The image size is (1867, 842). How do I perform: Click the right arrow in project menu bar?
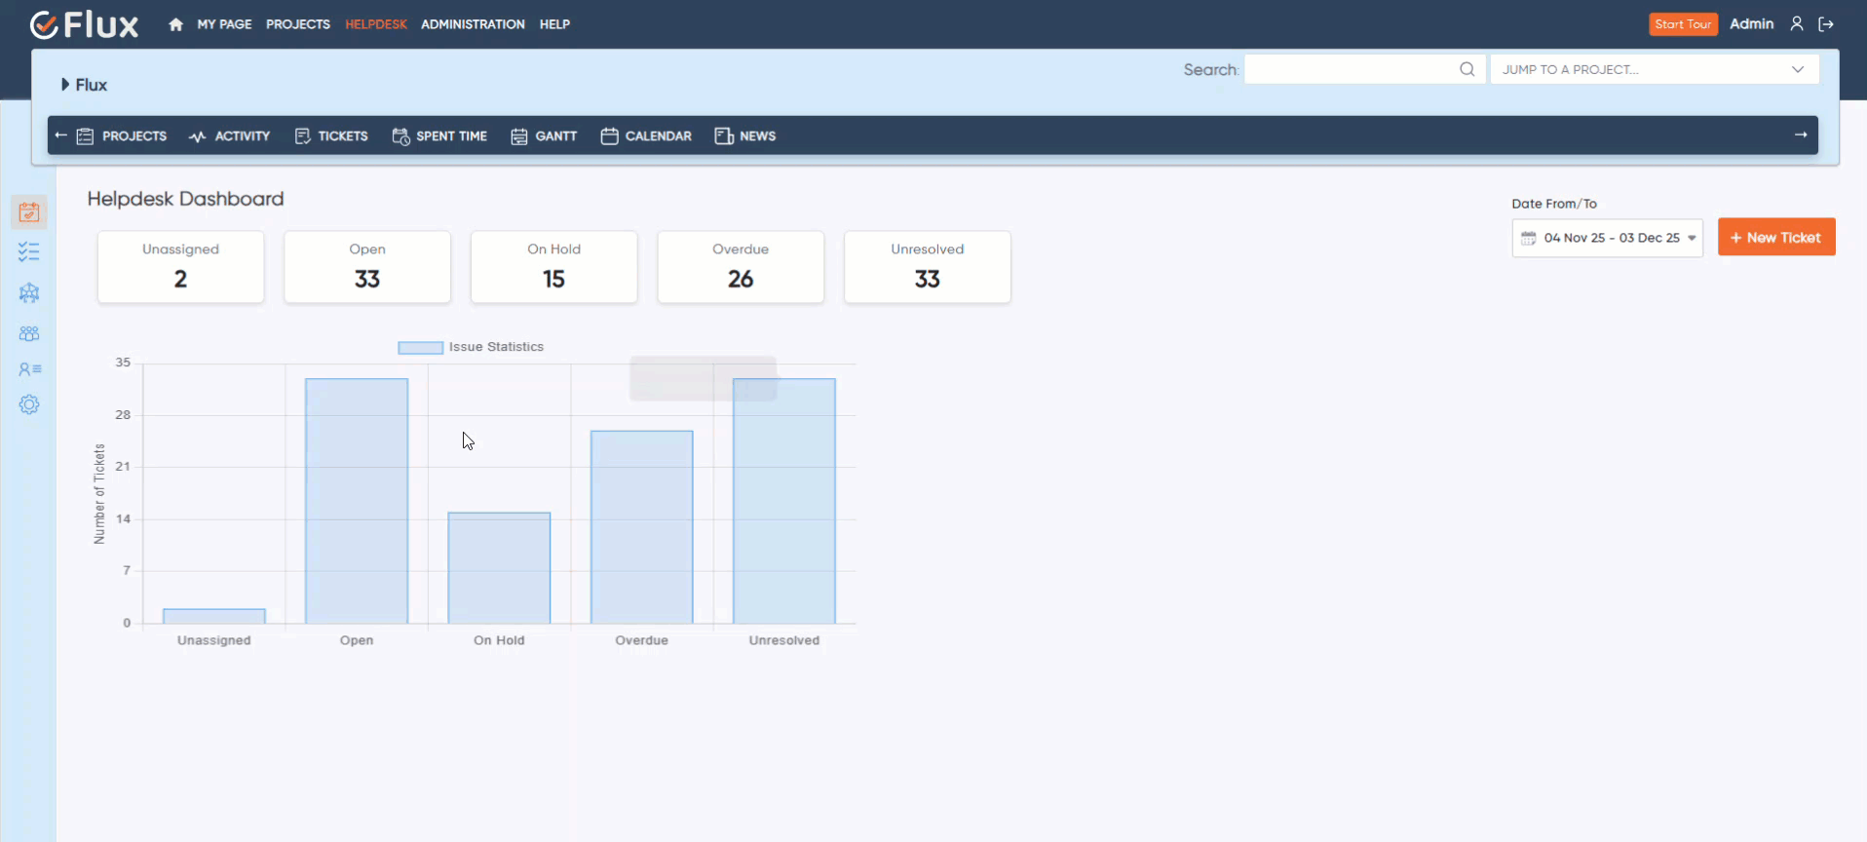point(1801,134)
